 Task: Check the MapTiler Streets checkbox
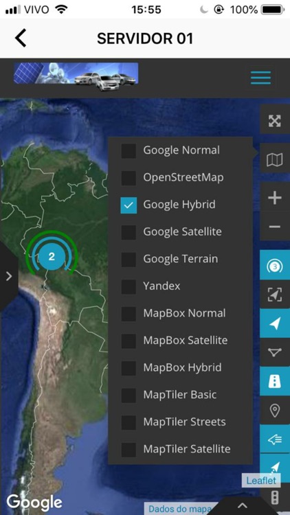tap(129, 422)
